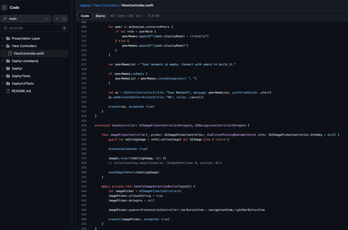Expand the Zephyr folder chevron
This screenshot has height=230, width=348.
point(3,68)
